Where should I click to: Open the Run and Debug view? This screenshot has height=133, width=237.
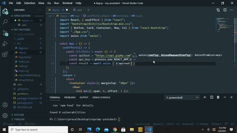(5, 44)
